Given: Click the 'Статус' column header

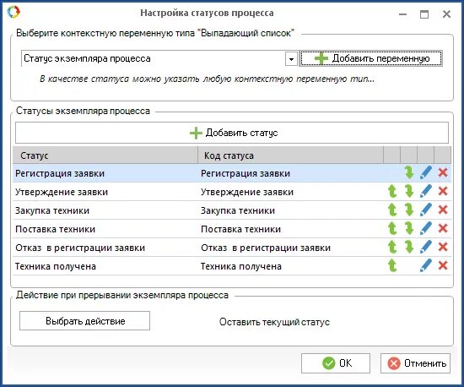Looking at the screenshot, I should click(x=105, y=155).
